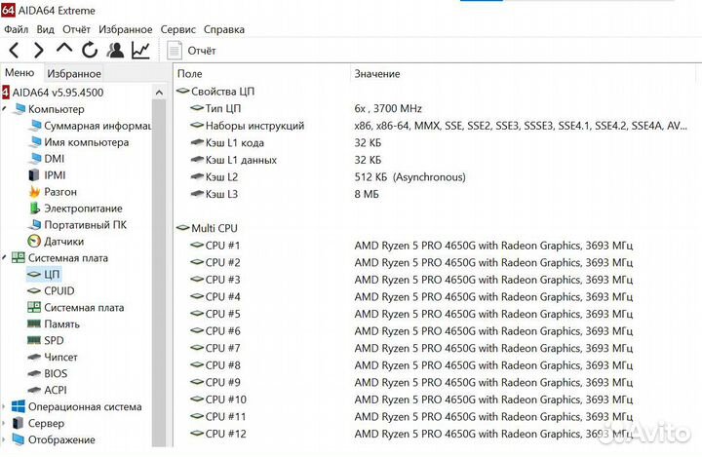Open the Сервис menu

click(x=177, y=29)
